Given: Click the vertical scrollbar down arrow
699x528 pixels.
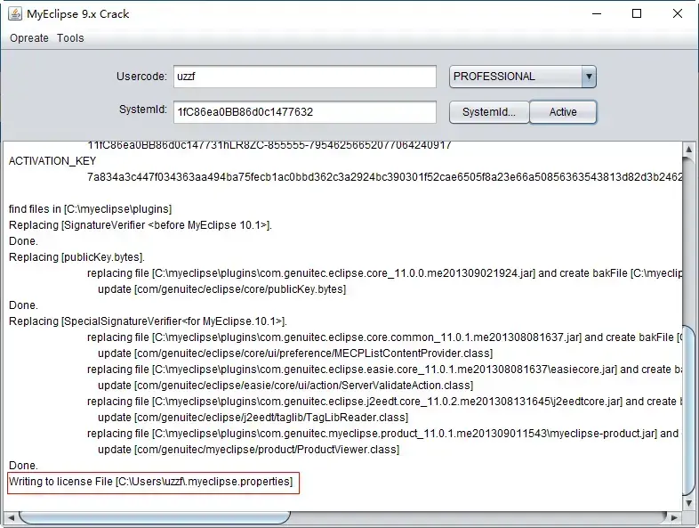Looking at the screenshot, I should (x=688, y=503).
